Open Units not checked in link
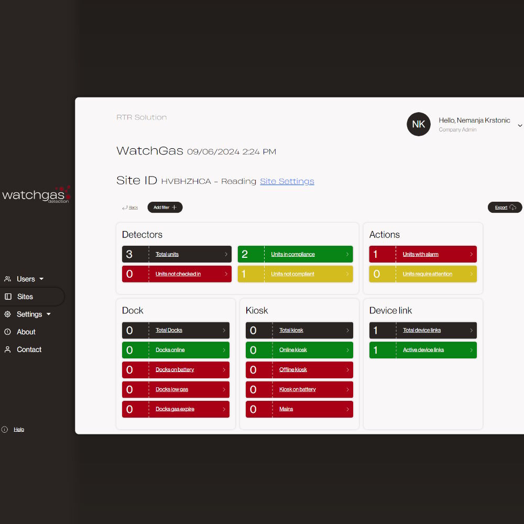Screen dimensions: 524x524 [x=178, y=274]
